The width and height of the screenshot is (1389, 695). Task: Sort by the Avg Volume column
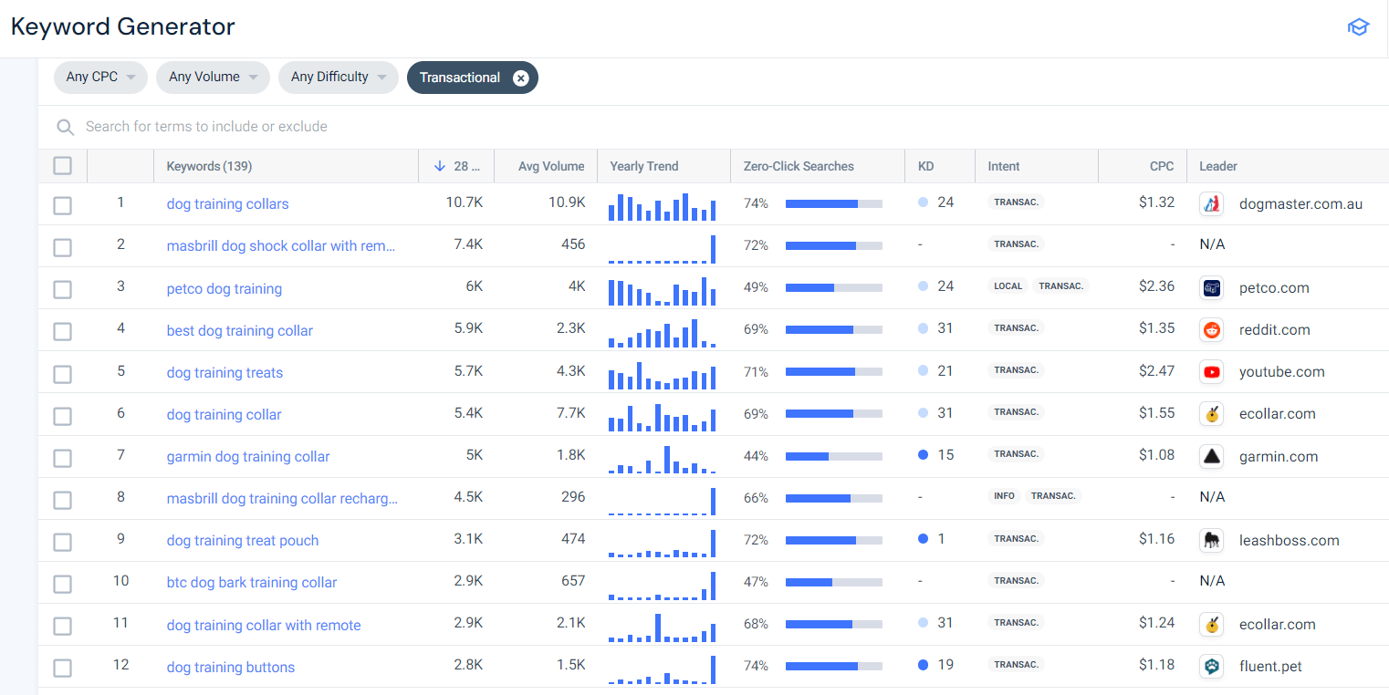553,166
